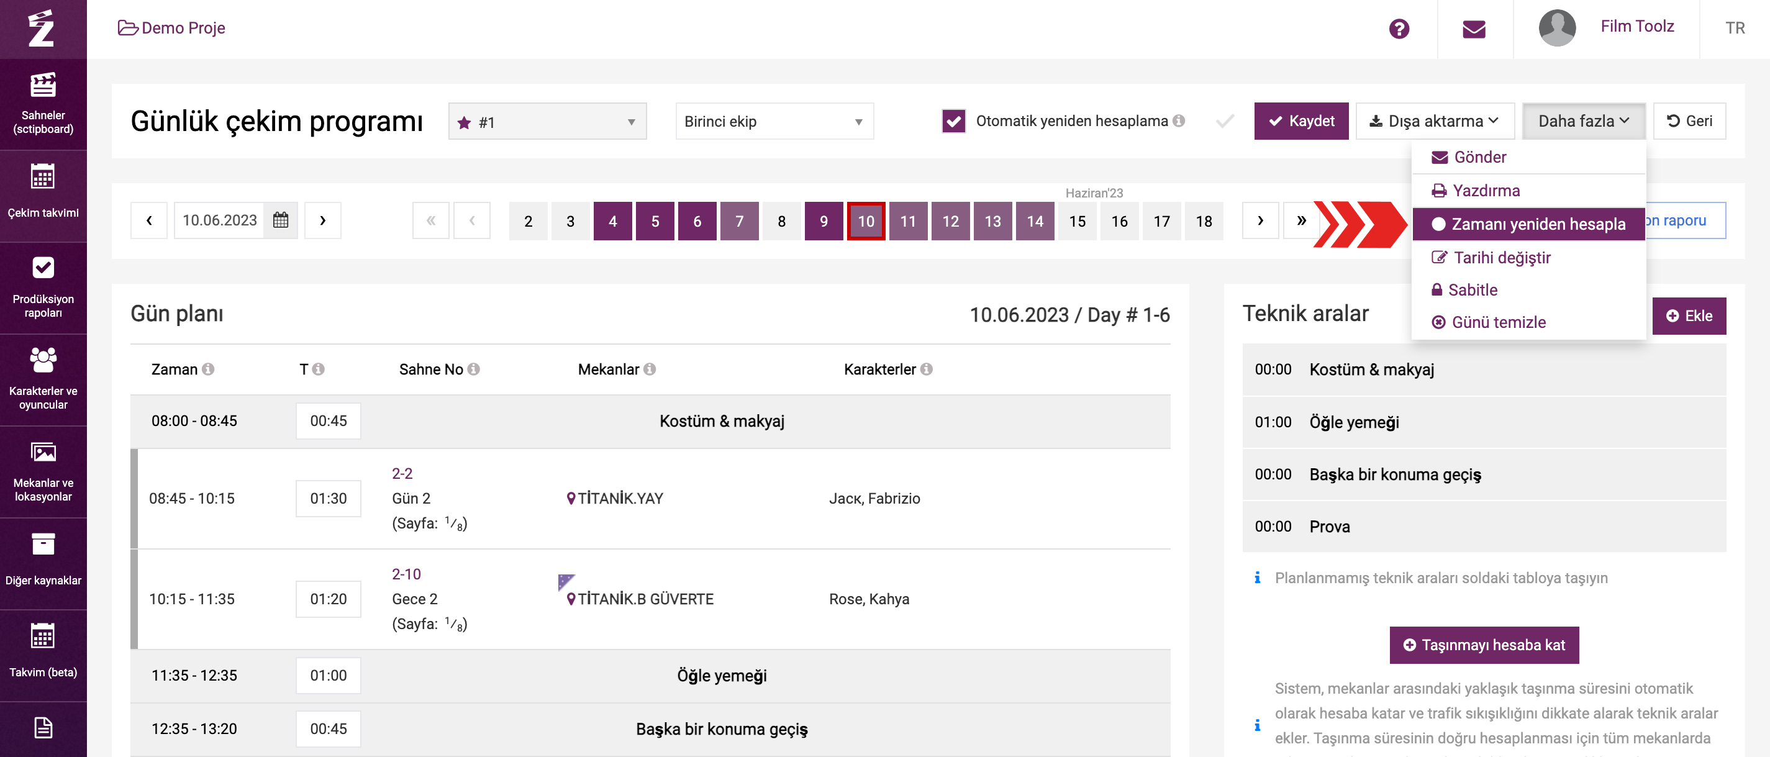Image resolution: width=1770 pixels, height=757 pixels.
Task: Edit 01:00 duration of Öğle yemeği
Action: [328, 675]
